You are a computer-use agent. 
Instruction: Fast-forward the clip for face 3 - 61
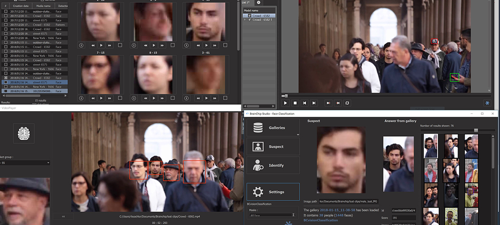216,98
